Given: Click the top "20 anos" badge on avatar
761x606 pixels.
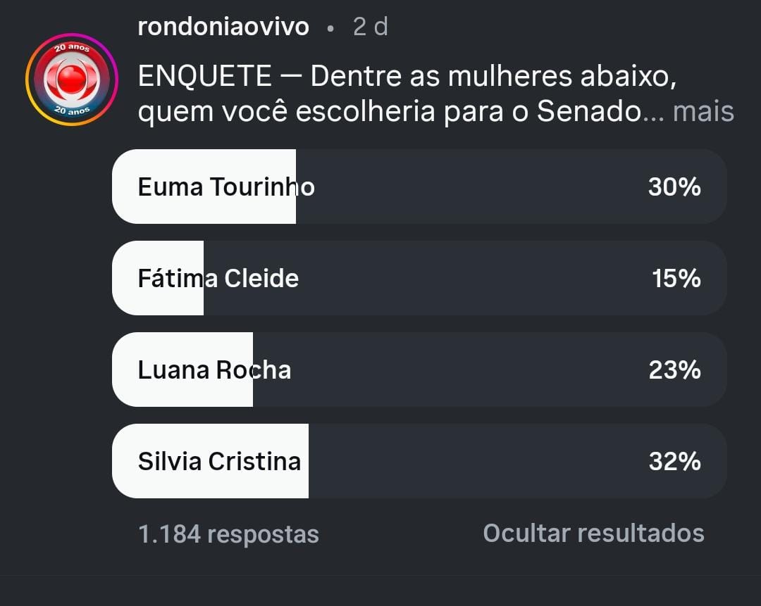Looking at the screenshot, I should 71,48.
